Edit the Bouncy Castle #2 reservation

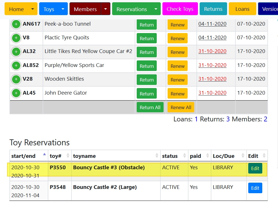click(255, 188)
